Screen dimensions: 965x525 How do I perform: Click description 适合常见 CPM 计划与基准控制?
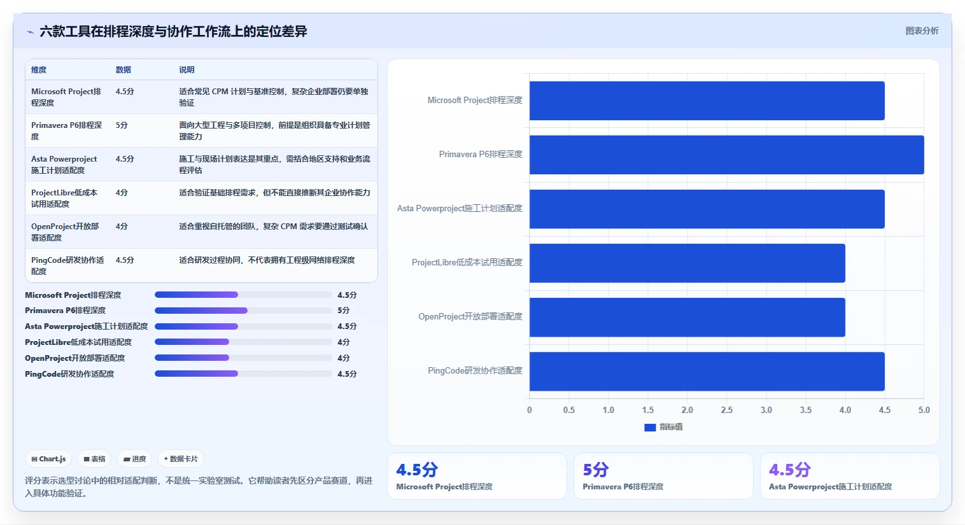274,97
